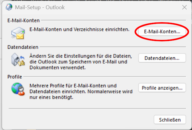
Task: Click the 'Ändern Sie die Einstellungen' description
Action: click(80, 56)
